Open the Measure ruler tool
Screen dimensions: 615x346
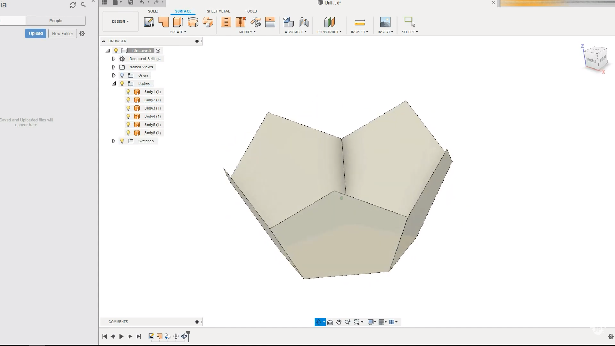pos(360,22)
